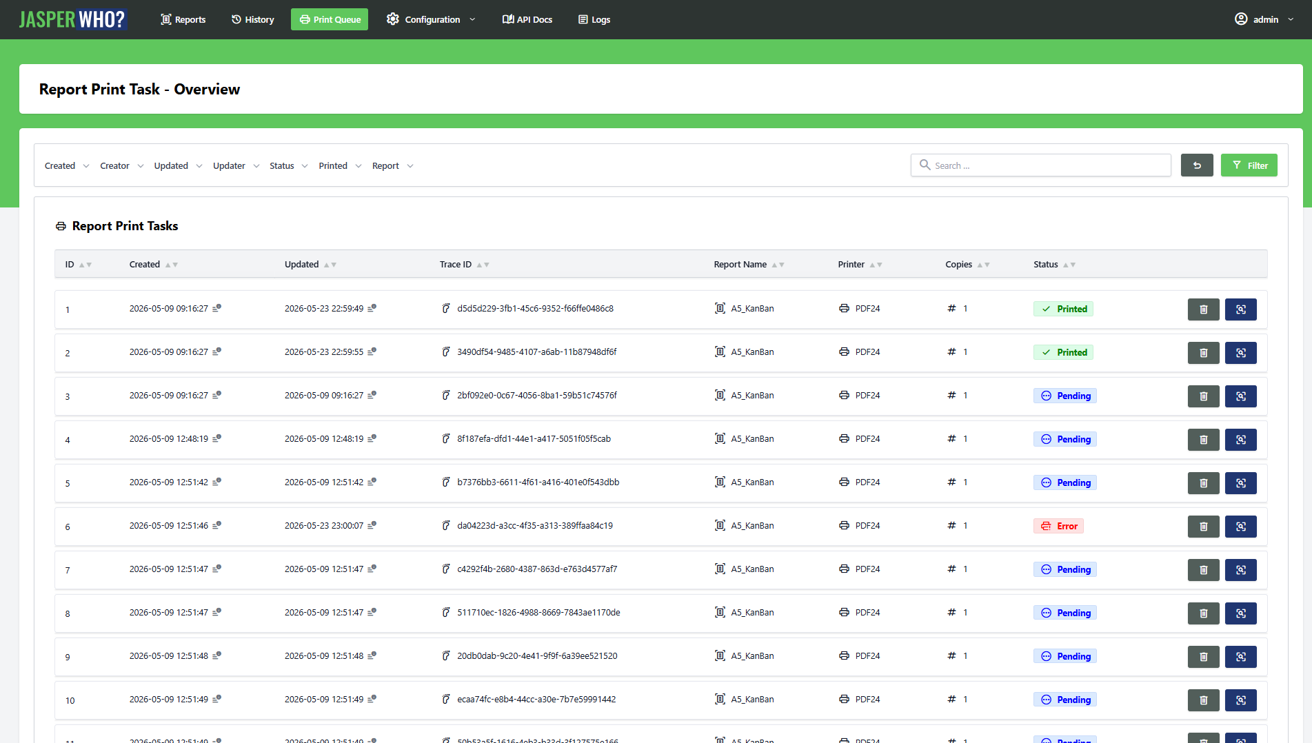Sort the table by ID column
This screenshot has height=743, width=1312.
(78, 265)
